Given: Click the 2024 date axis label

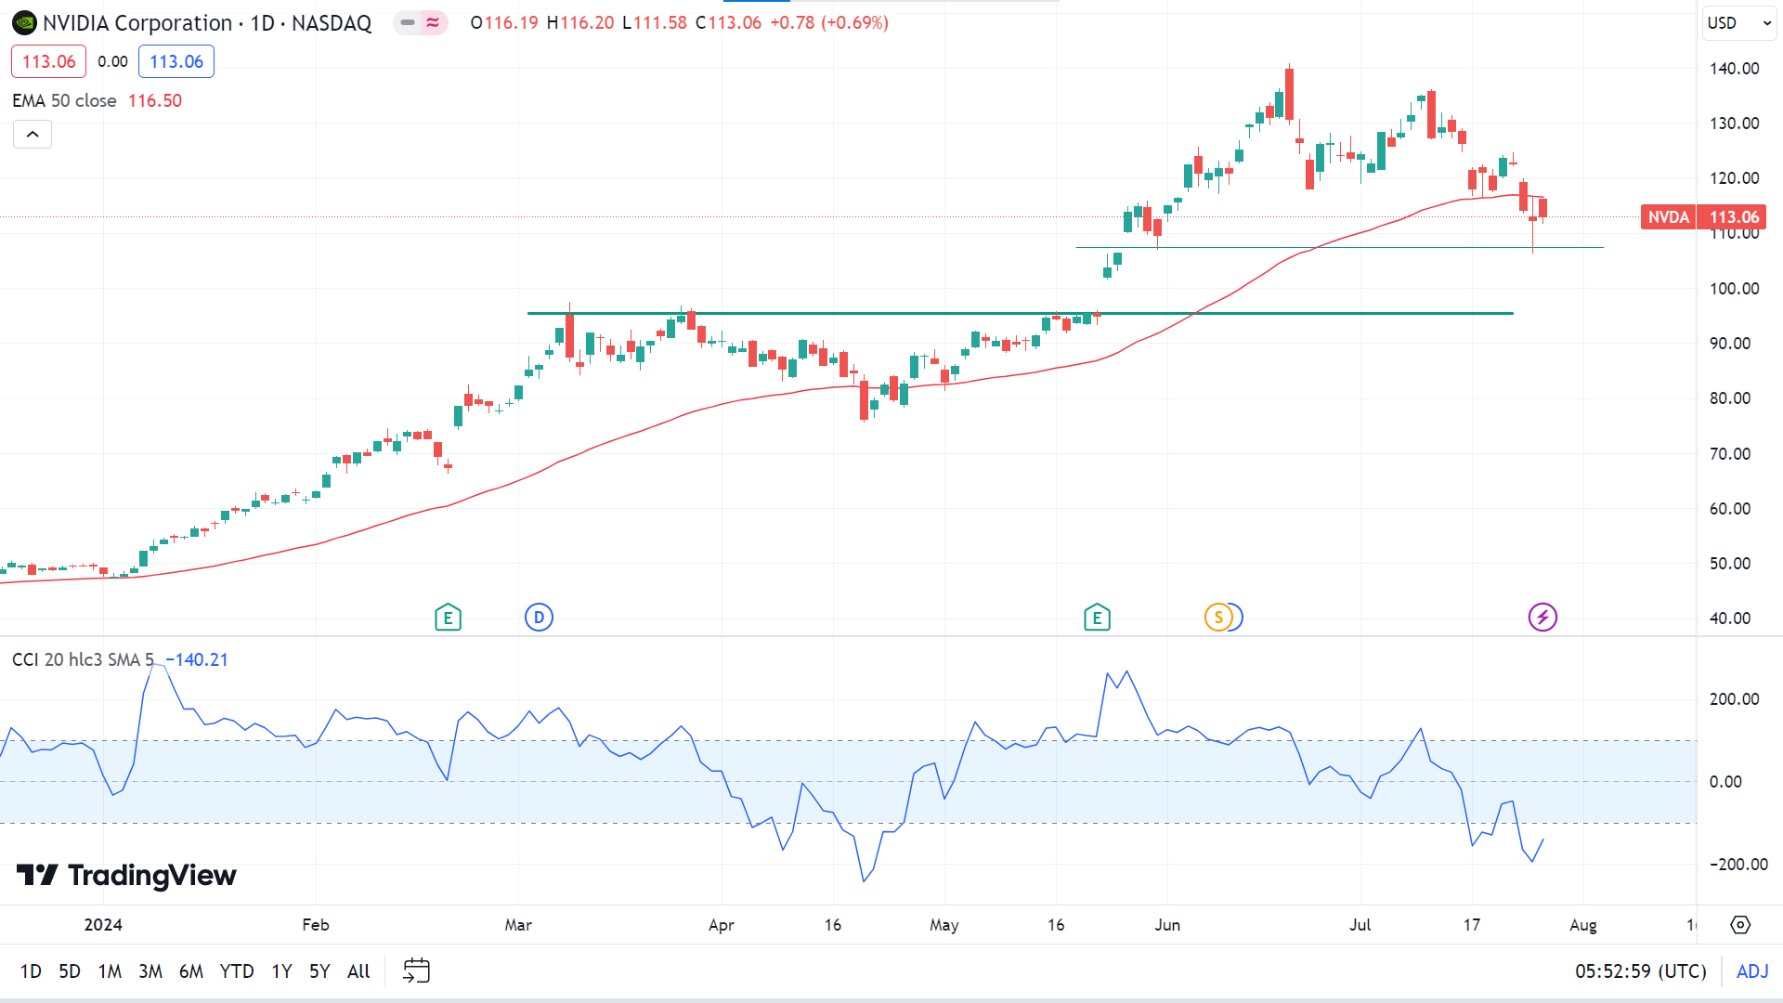Looking at the screenshot, I should click(103, 925).
